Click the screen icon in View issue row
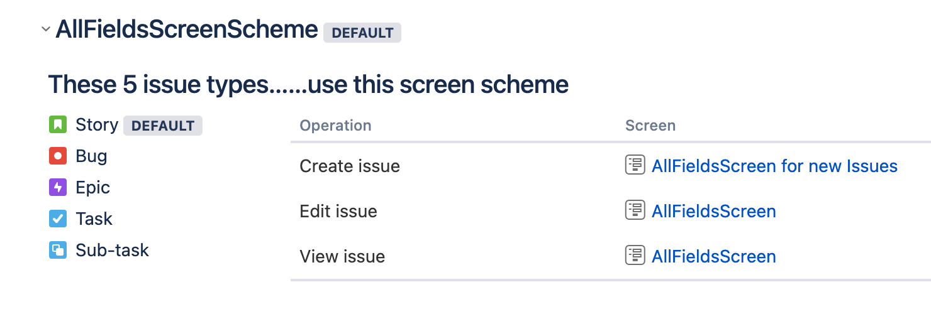This screenshot has width=931, height=314. pos(635,256)
